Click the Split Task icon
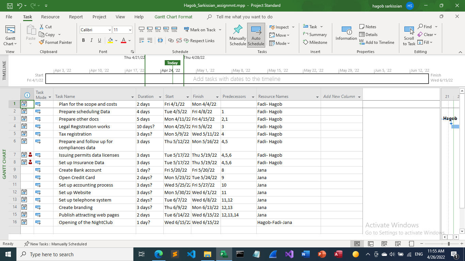Image resolution: width=465 pixels, height=261 pixels. point(160,40)
